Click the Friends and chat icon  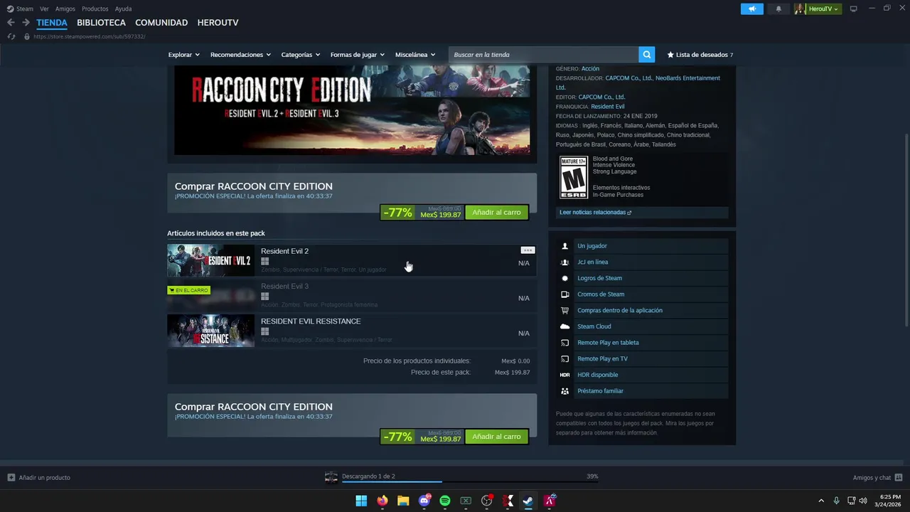tap(899, 477)
